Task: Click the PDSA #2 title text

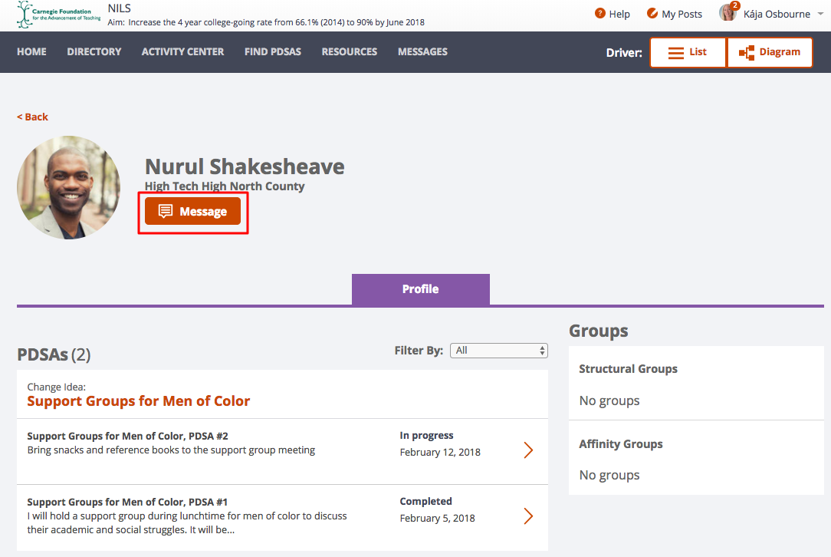Action: point(127,436)
